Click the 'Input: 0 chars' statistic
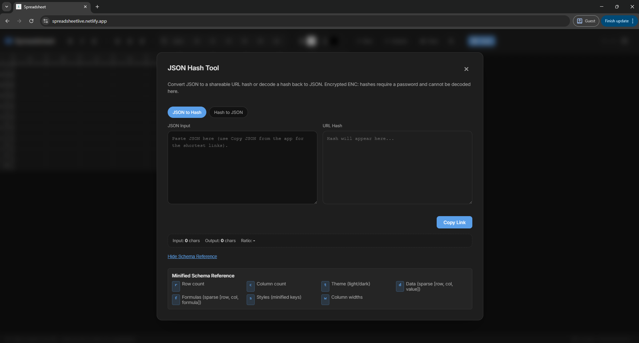This screenshot has height=343, width=639. pos(186,240)
